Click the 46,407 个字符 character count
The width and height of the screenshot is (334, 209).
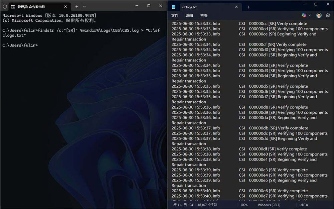207,205
